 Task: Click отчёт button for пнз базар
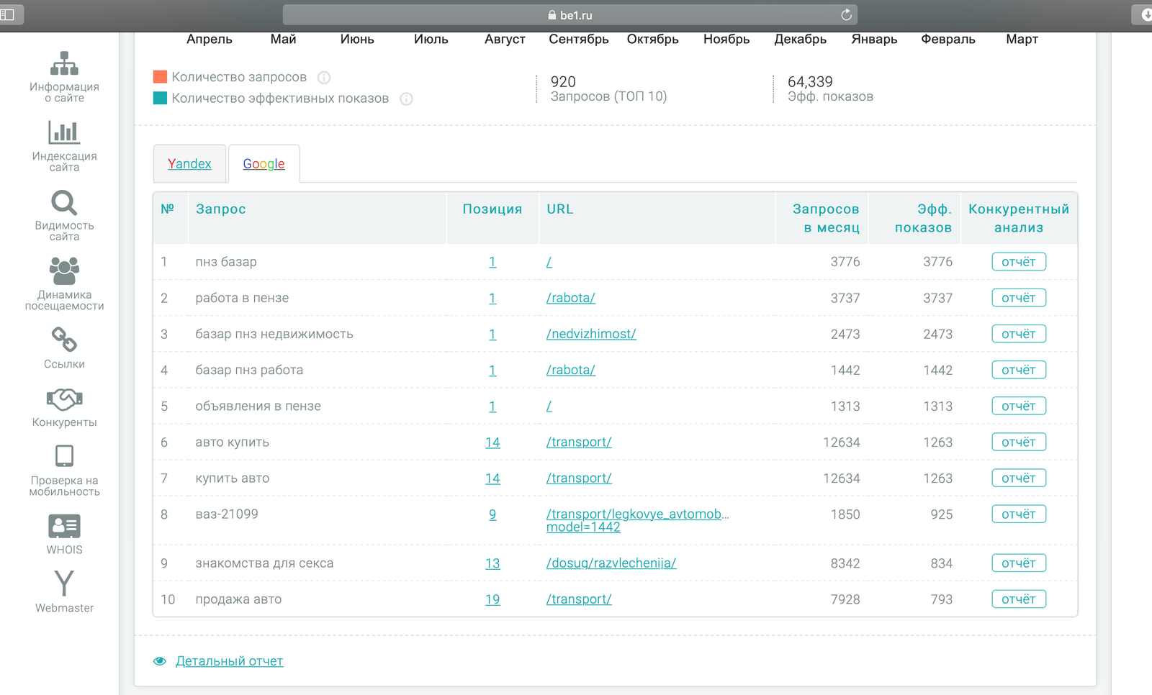point(1019,262)
